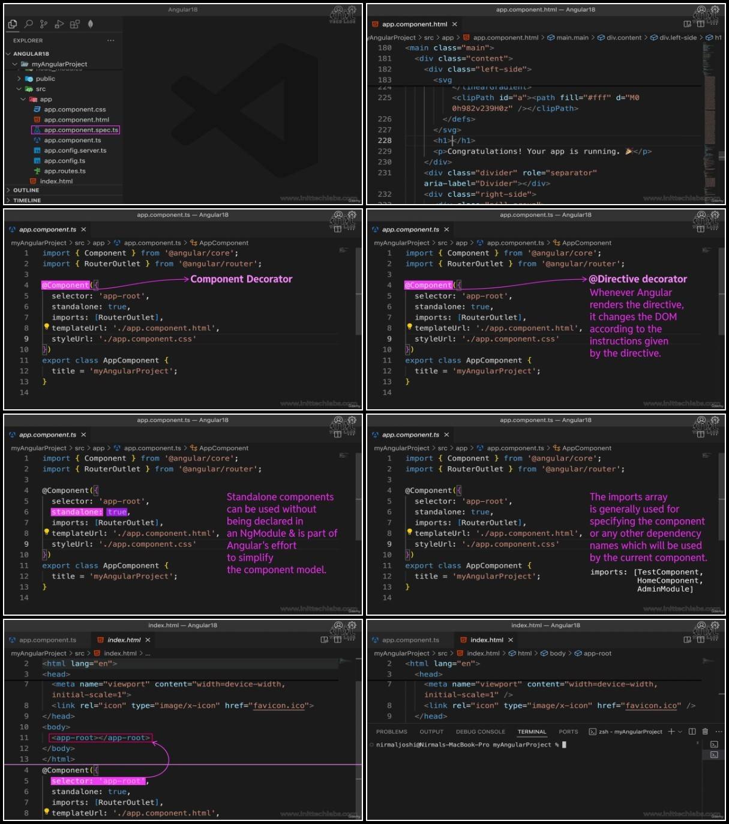Open the terminal panel's more actions menu
This screenshot has width=729, height=824.
coord(718,732)
